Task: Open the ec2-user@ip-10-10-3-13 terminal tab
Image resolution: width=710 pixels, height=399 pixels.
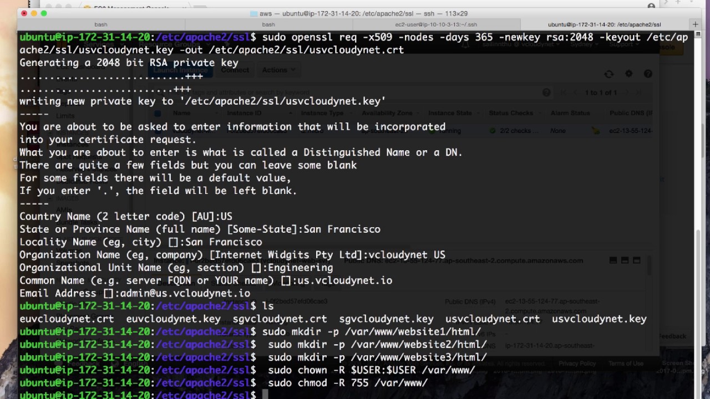Action: click(x=436, y=24)
